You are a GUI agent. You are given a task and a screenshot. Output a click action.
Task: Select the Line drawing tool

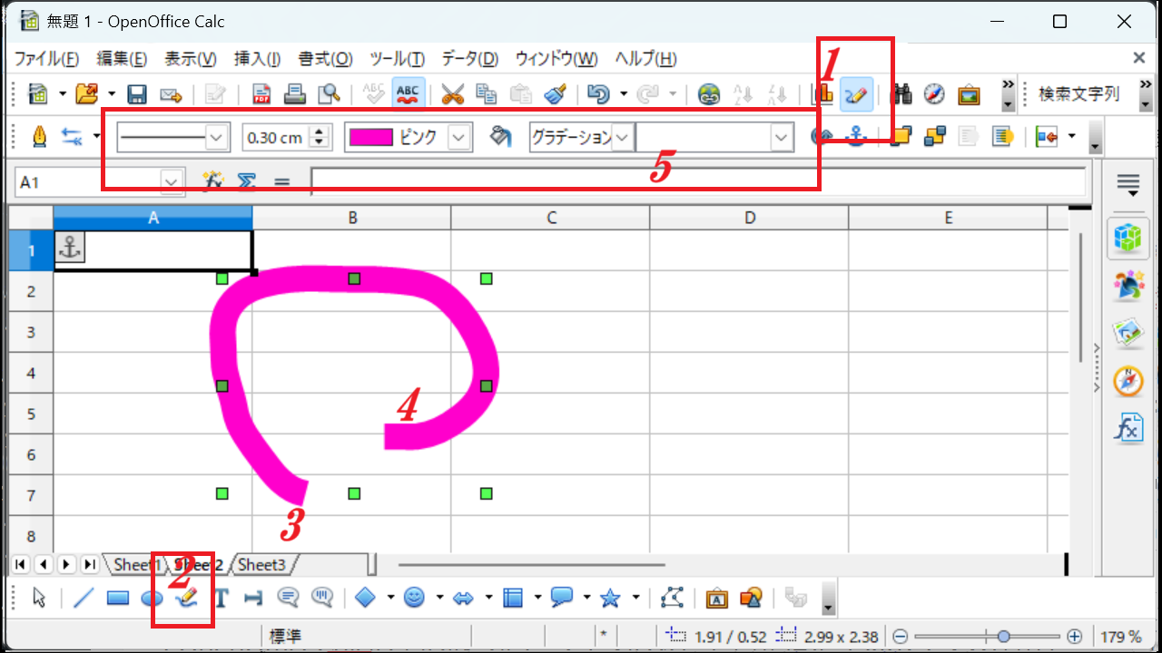coord(84,598)
